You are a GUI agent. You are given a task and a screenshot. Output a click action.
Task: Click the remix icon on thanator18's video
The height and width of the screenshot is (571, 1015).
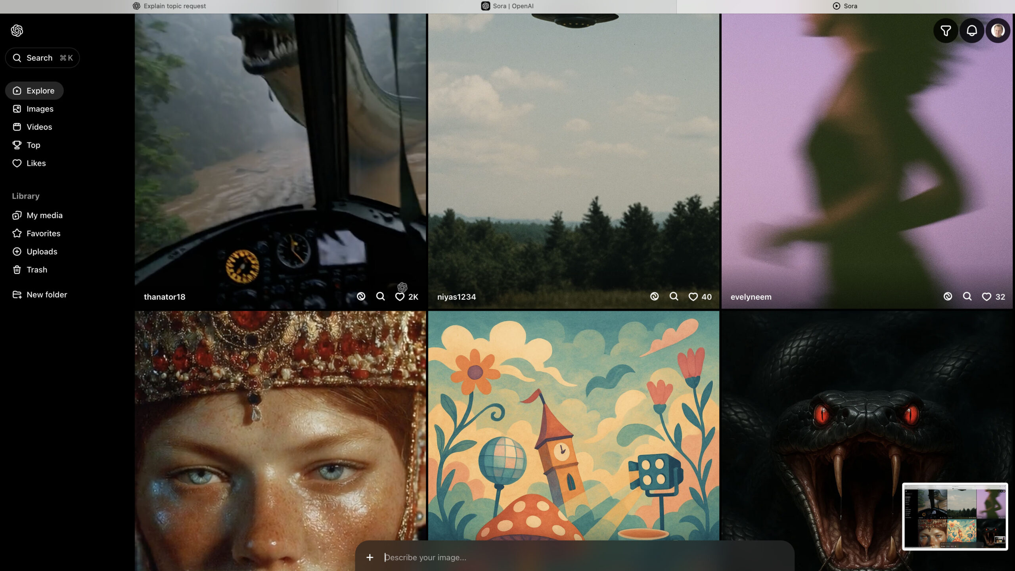361,297
